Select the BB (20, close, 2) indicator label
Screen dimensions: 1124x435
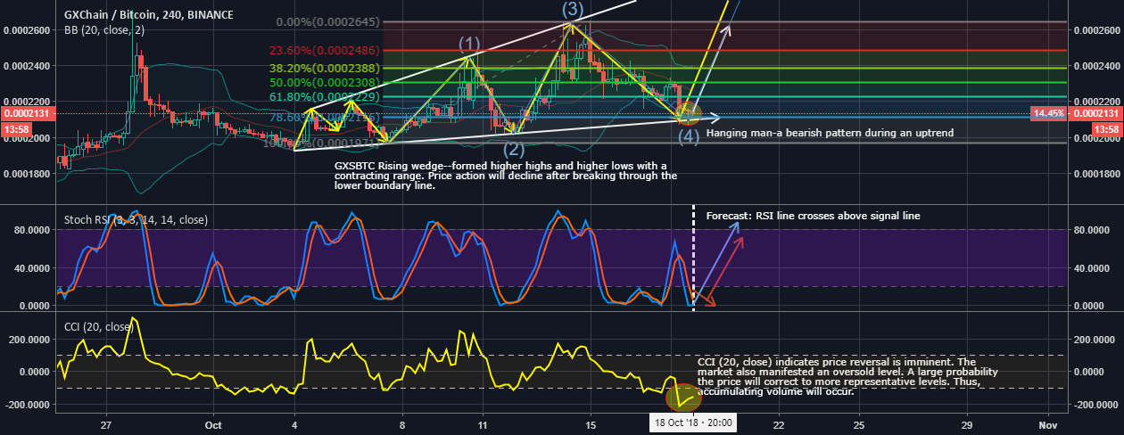[105, 29]
